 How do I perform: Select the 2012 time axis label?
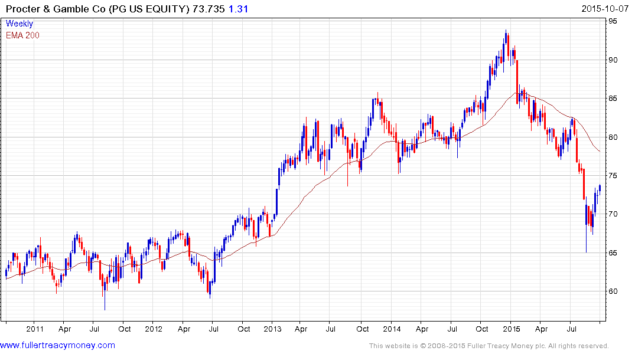pyautogui.click(x=154, y=329)
